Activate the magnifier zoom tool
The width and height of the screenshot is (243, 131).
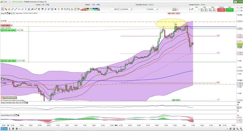pyautogui.click(x=6, y=9)
